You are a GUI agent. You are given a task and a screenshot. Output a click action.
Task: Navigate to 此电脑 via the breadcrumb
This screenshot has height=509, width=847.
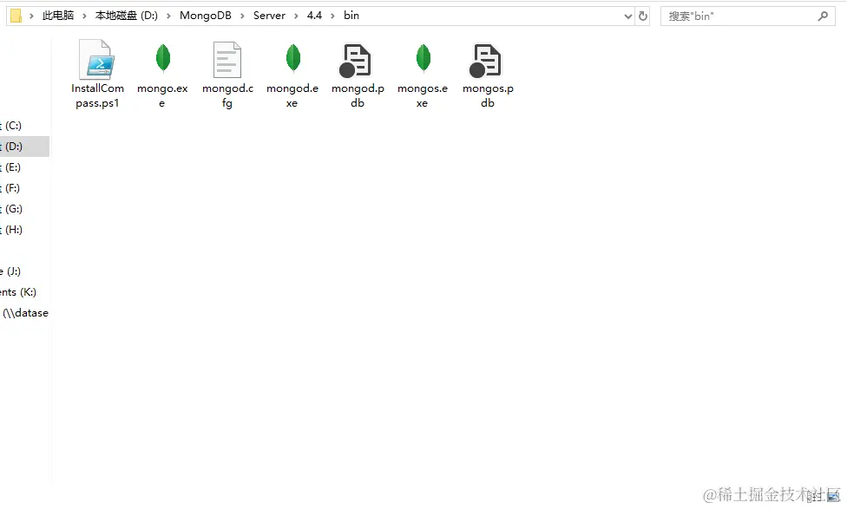pyautogui.click(x=56, y=15)
